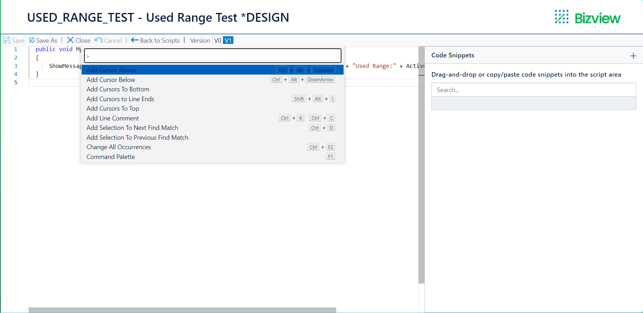Click line number 5 in gutter
The height and width of the screenshot is (313, 643).
[16, 82]
